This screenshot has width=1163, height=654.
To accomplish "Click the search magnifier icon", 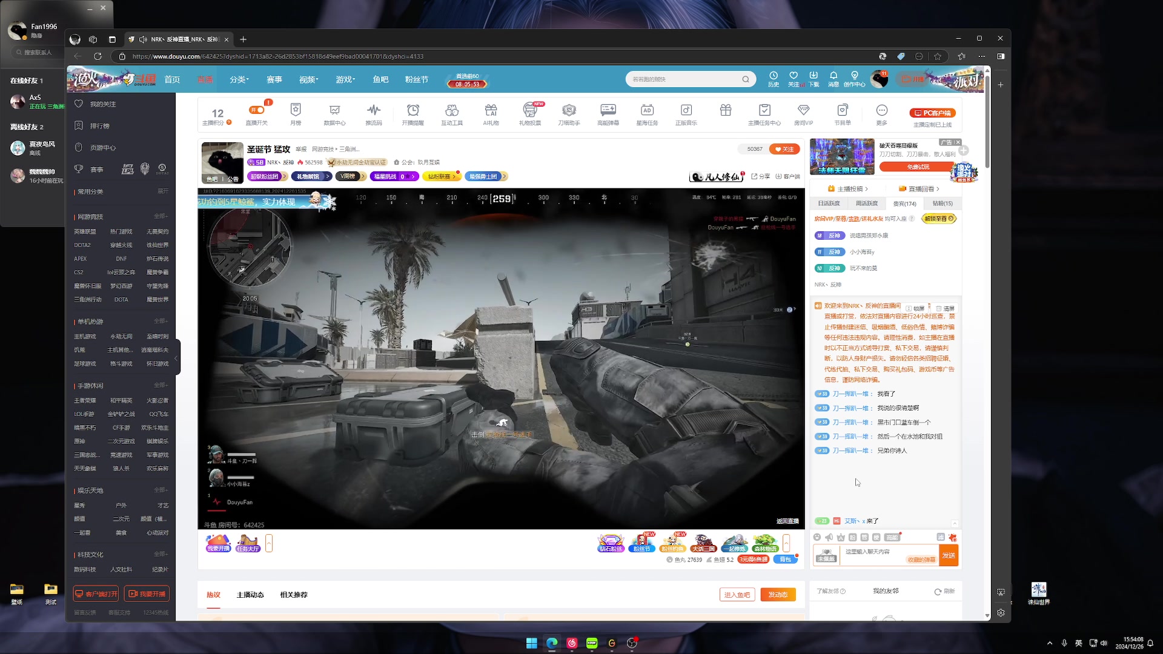I will (x=746, y=79).
